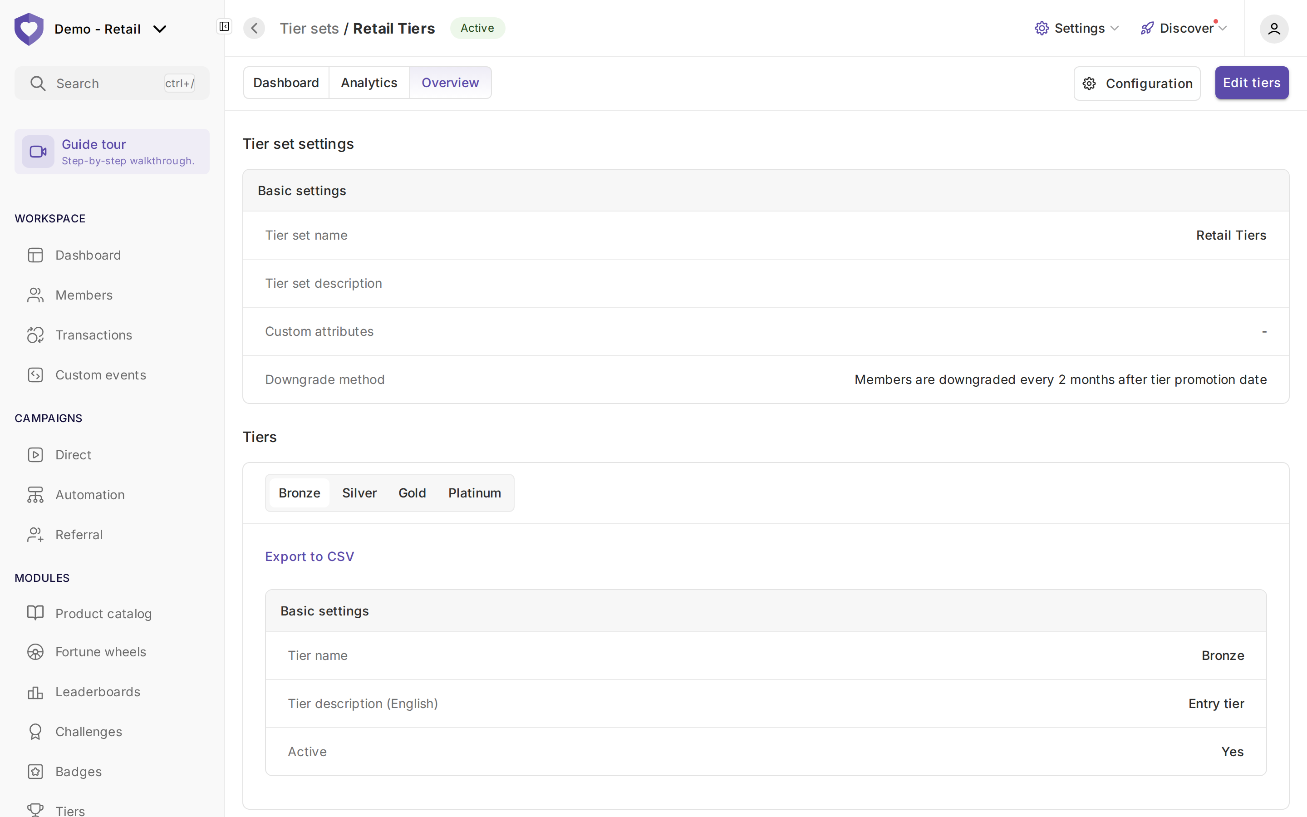Expand the Settings dropdown menu
The height and width of the screenshot is (817, 1307).
pos(1076,28)
